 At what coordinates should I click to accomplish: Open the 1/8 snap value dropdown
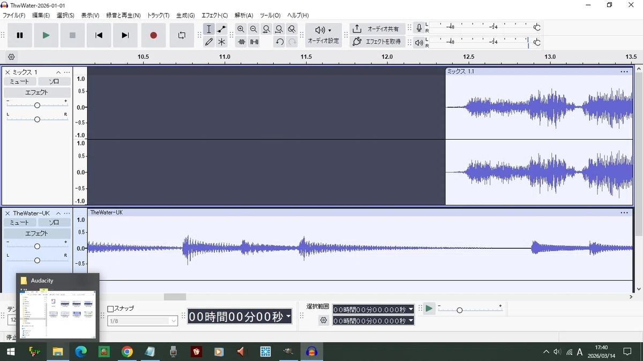click(x=143, y=321)
